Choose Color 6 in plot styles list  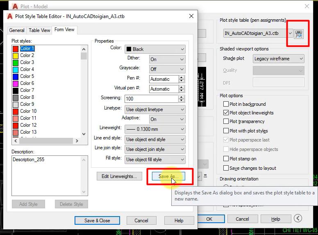[x=27, y=83]
